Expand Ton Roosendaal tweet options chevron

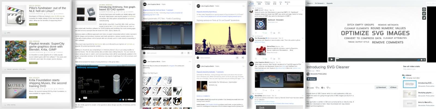point(302,38)
